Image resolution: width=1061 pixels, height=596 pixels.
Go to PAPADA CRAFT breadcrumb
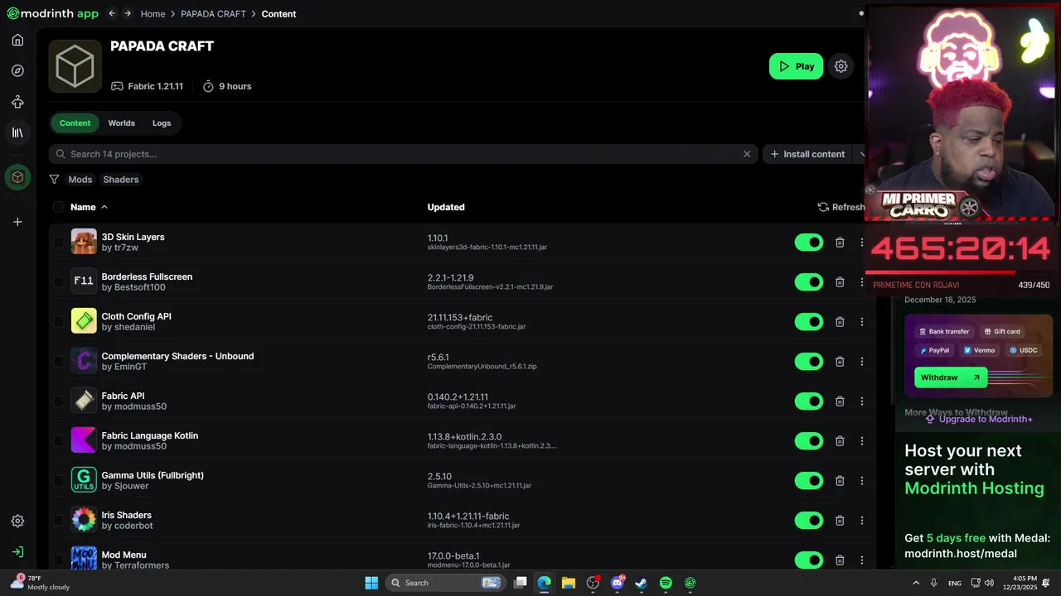coord(213,14)
